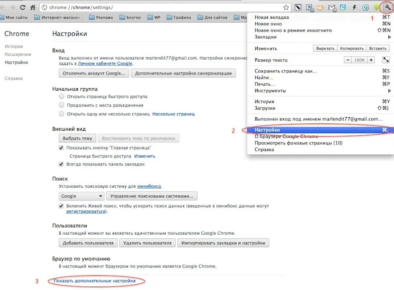The width and height of the screenshot is (394, 290).
Task: Click 'Управление поисковыми системами…' button
Action: [x=152, y=196]
